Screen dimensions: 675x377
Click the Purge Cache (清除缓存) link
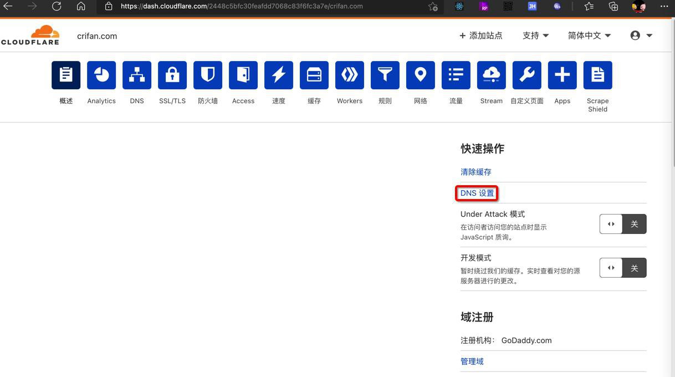(x=476, y=172)
